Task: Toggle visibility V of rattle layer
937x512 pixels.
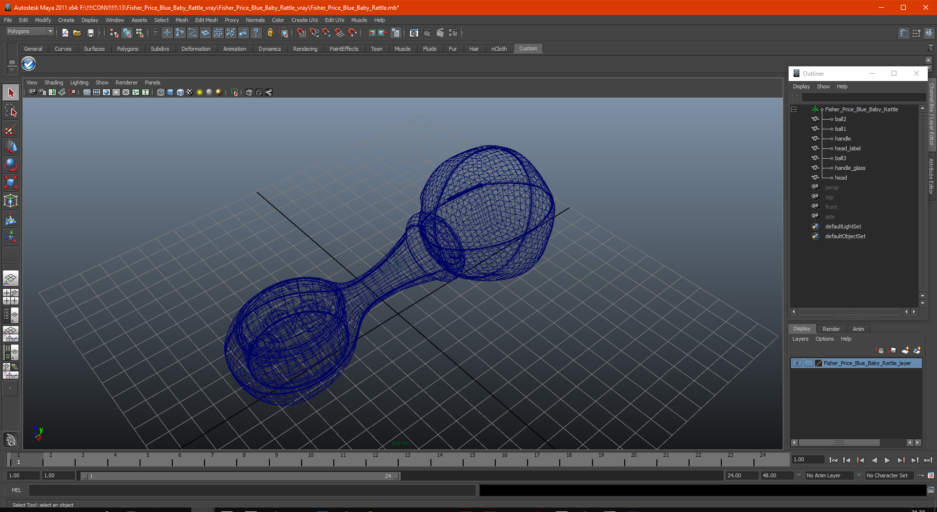Action: coord(797,363)
